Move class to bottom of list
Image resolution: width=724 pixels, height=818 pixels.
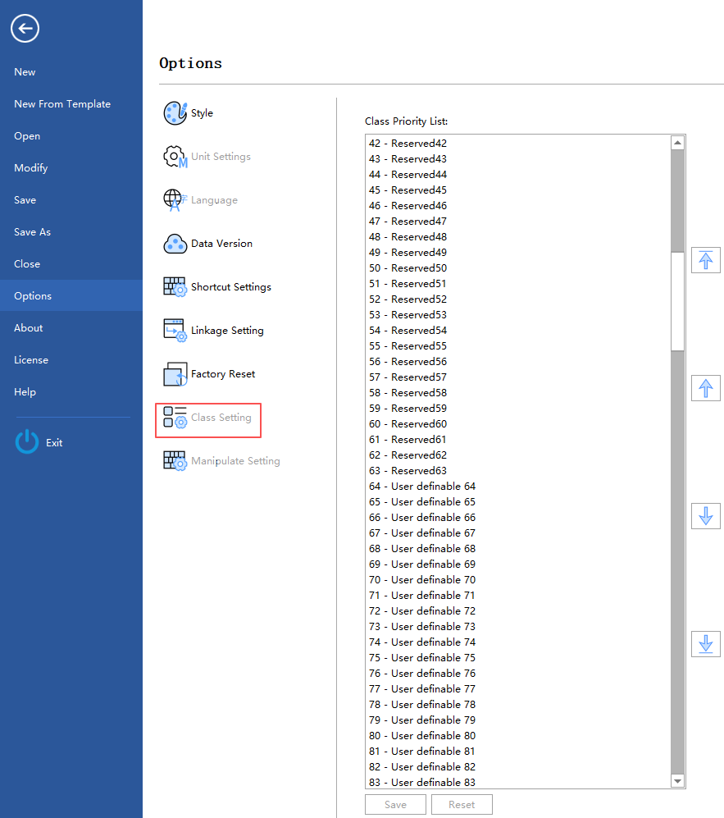tap(705, 644)
